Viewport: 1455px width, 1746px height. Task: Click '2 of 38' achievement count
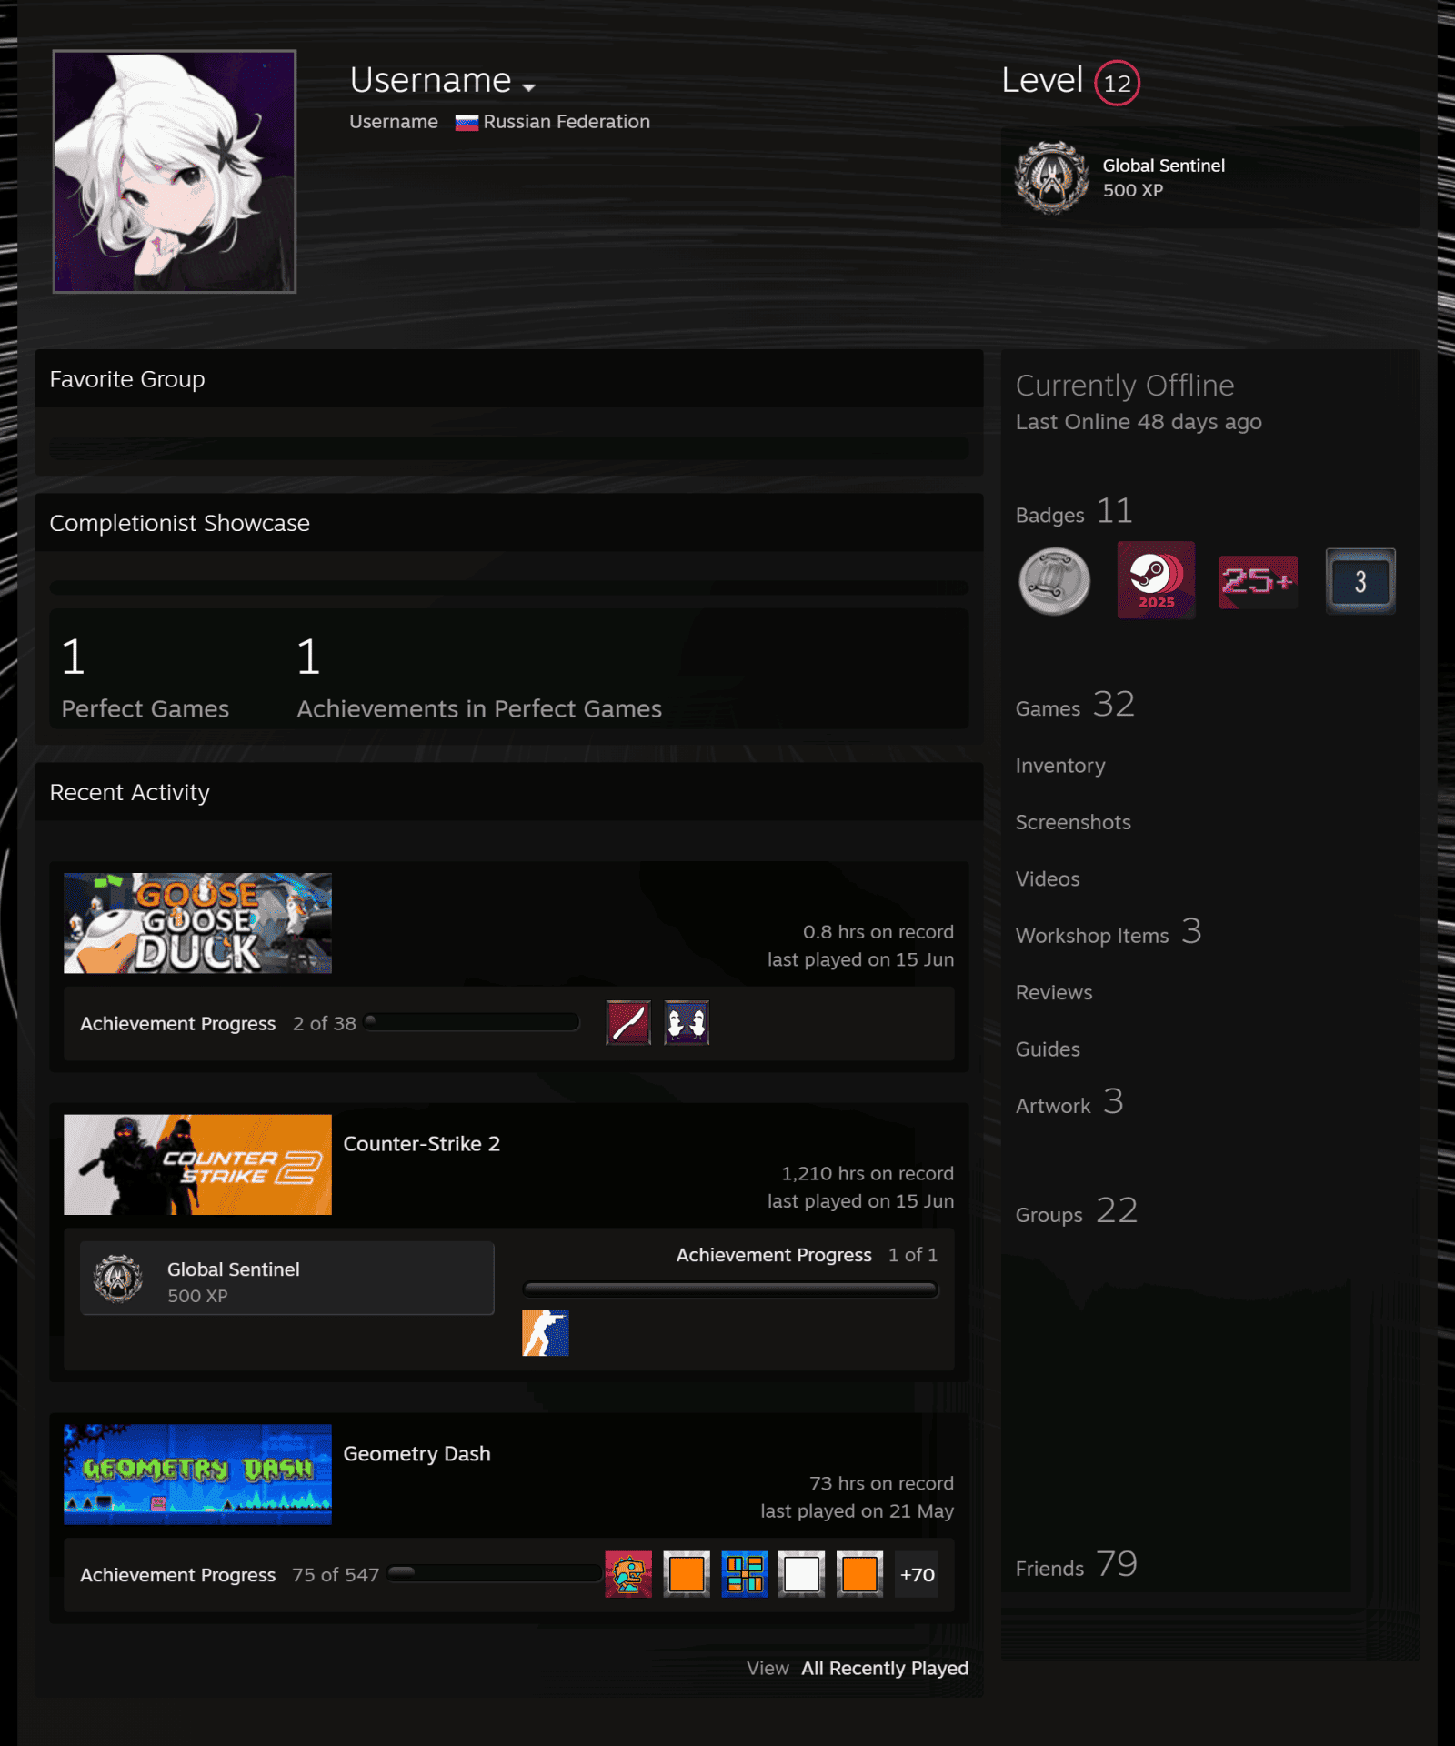(325, 1023)
